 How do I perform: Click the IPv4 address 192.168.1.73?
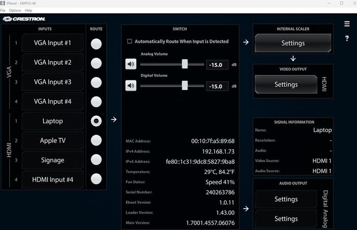click(218, 151)
